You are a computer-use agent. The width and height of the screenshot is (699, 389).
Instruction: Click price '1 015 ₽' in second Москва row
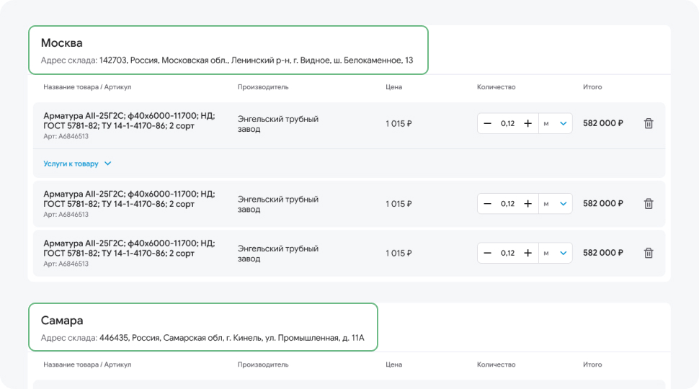coord(399,204)
